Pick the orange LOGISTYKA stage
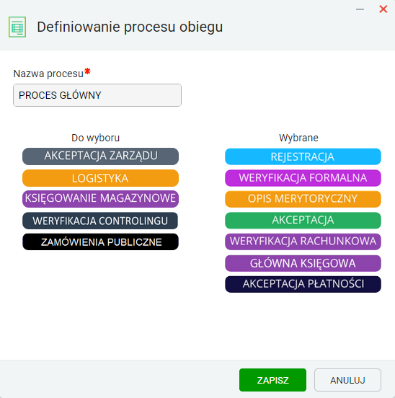The height and width of the screenshot is (398, 395). [100, 178]
